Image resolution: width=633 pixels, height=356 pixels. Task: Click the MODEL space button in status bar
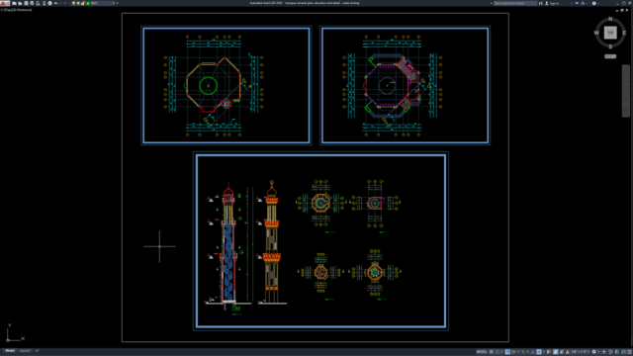pos(482,352)
